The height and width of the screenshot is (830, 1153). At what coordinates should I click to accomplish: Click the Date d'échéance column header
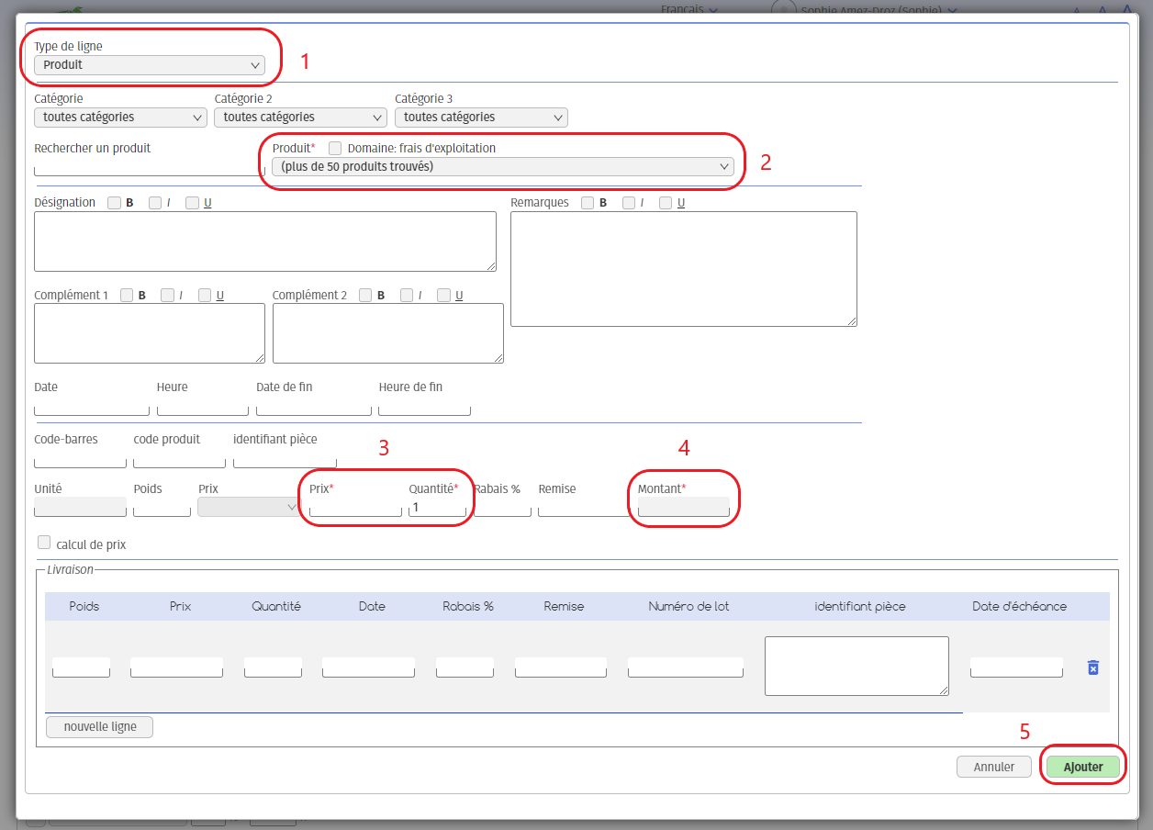1019,607
